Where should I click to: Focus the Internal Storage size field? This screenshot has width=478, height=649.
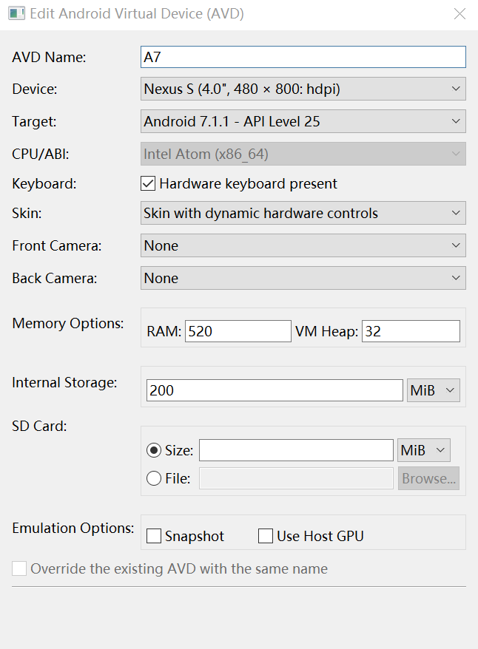pos(275,390)
